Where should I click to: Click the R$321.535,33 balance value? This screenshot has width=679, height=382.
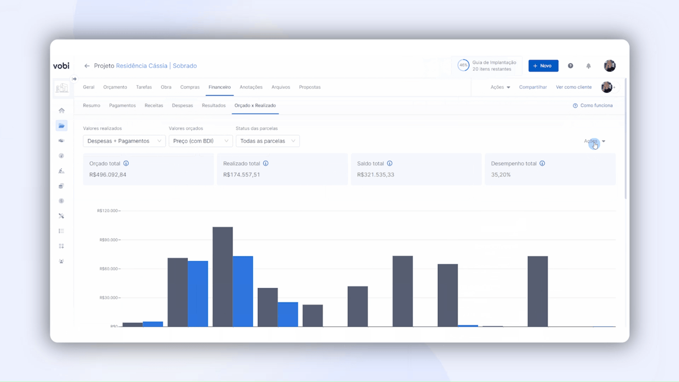pos(376,175)
